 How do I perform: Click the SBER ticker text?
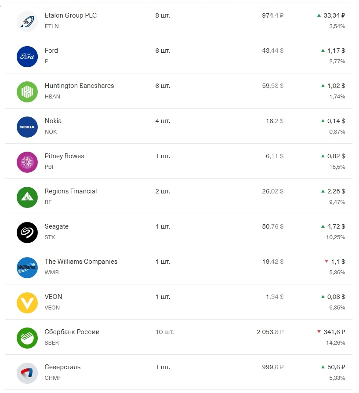pos(51,343)
